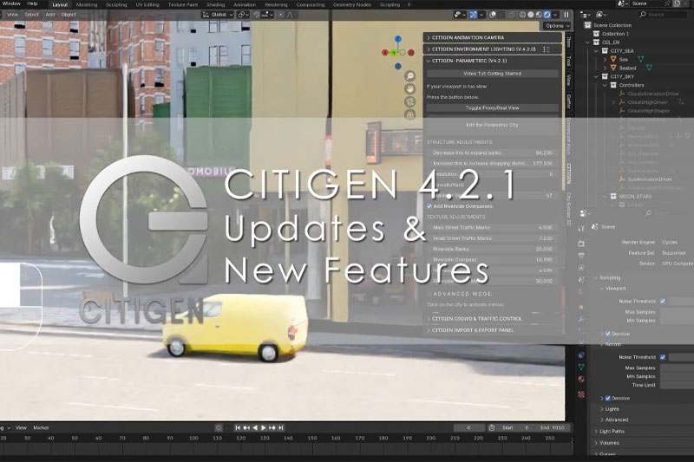This screenshot has height=462, width=694.
Task: Click the timeline play forward button
Action: pos(264,427)
